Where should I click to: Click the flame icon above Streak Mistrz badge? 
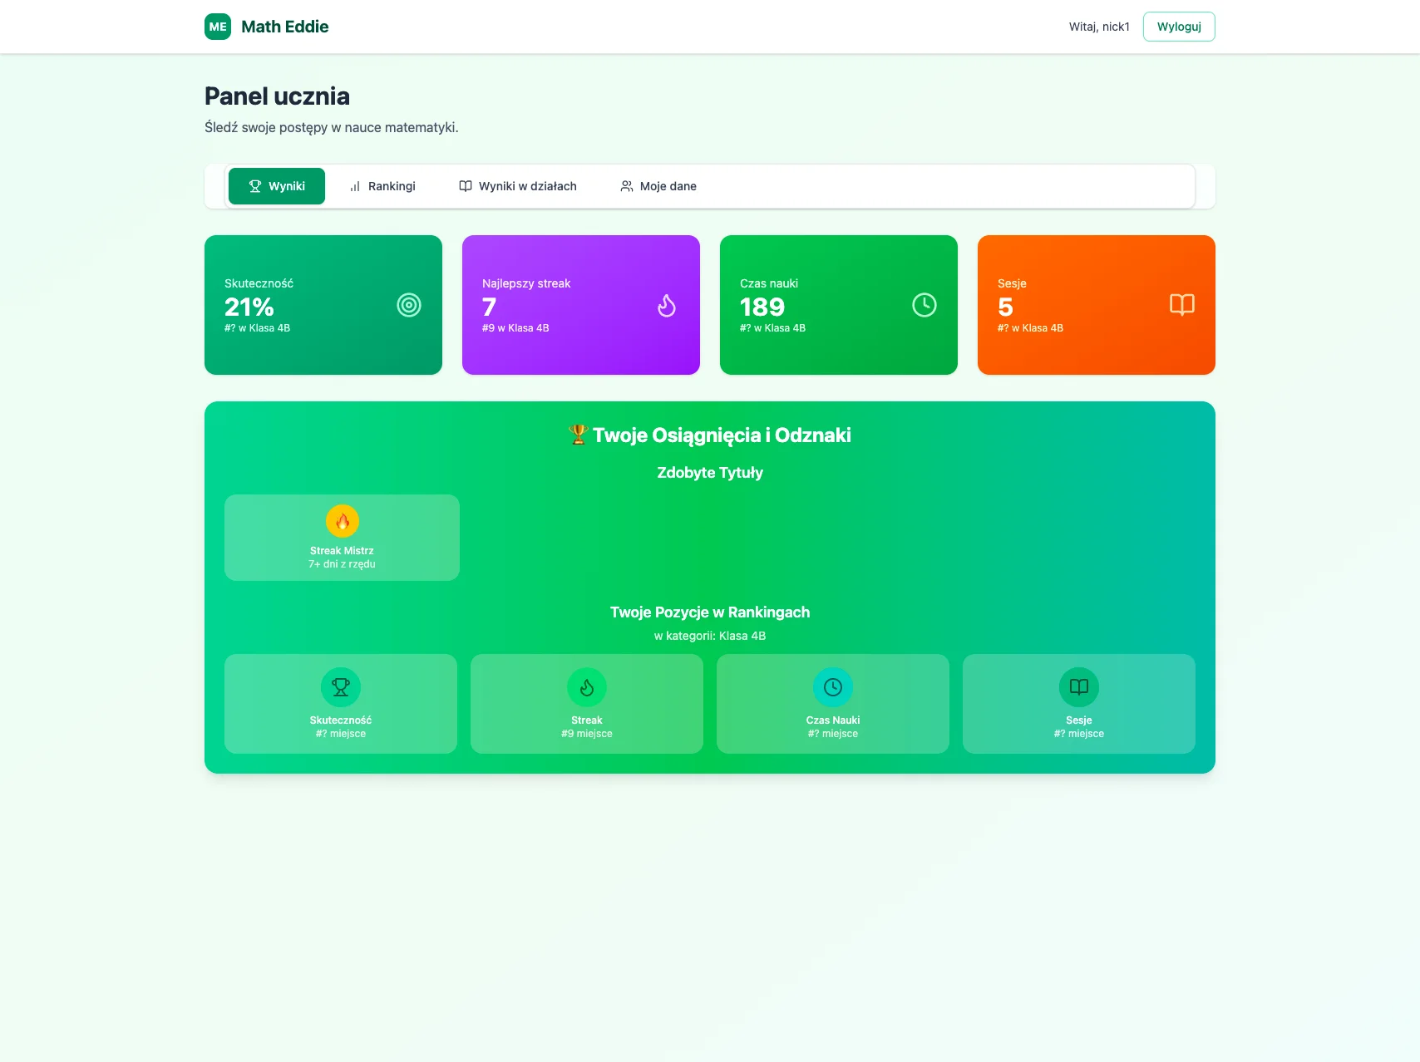point(341,521)
